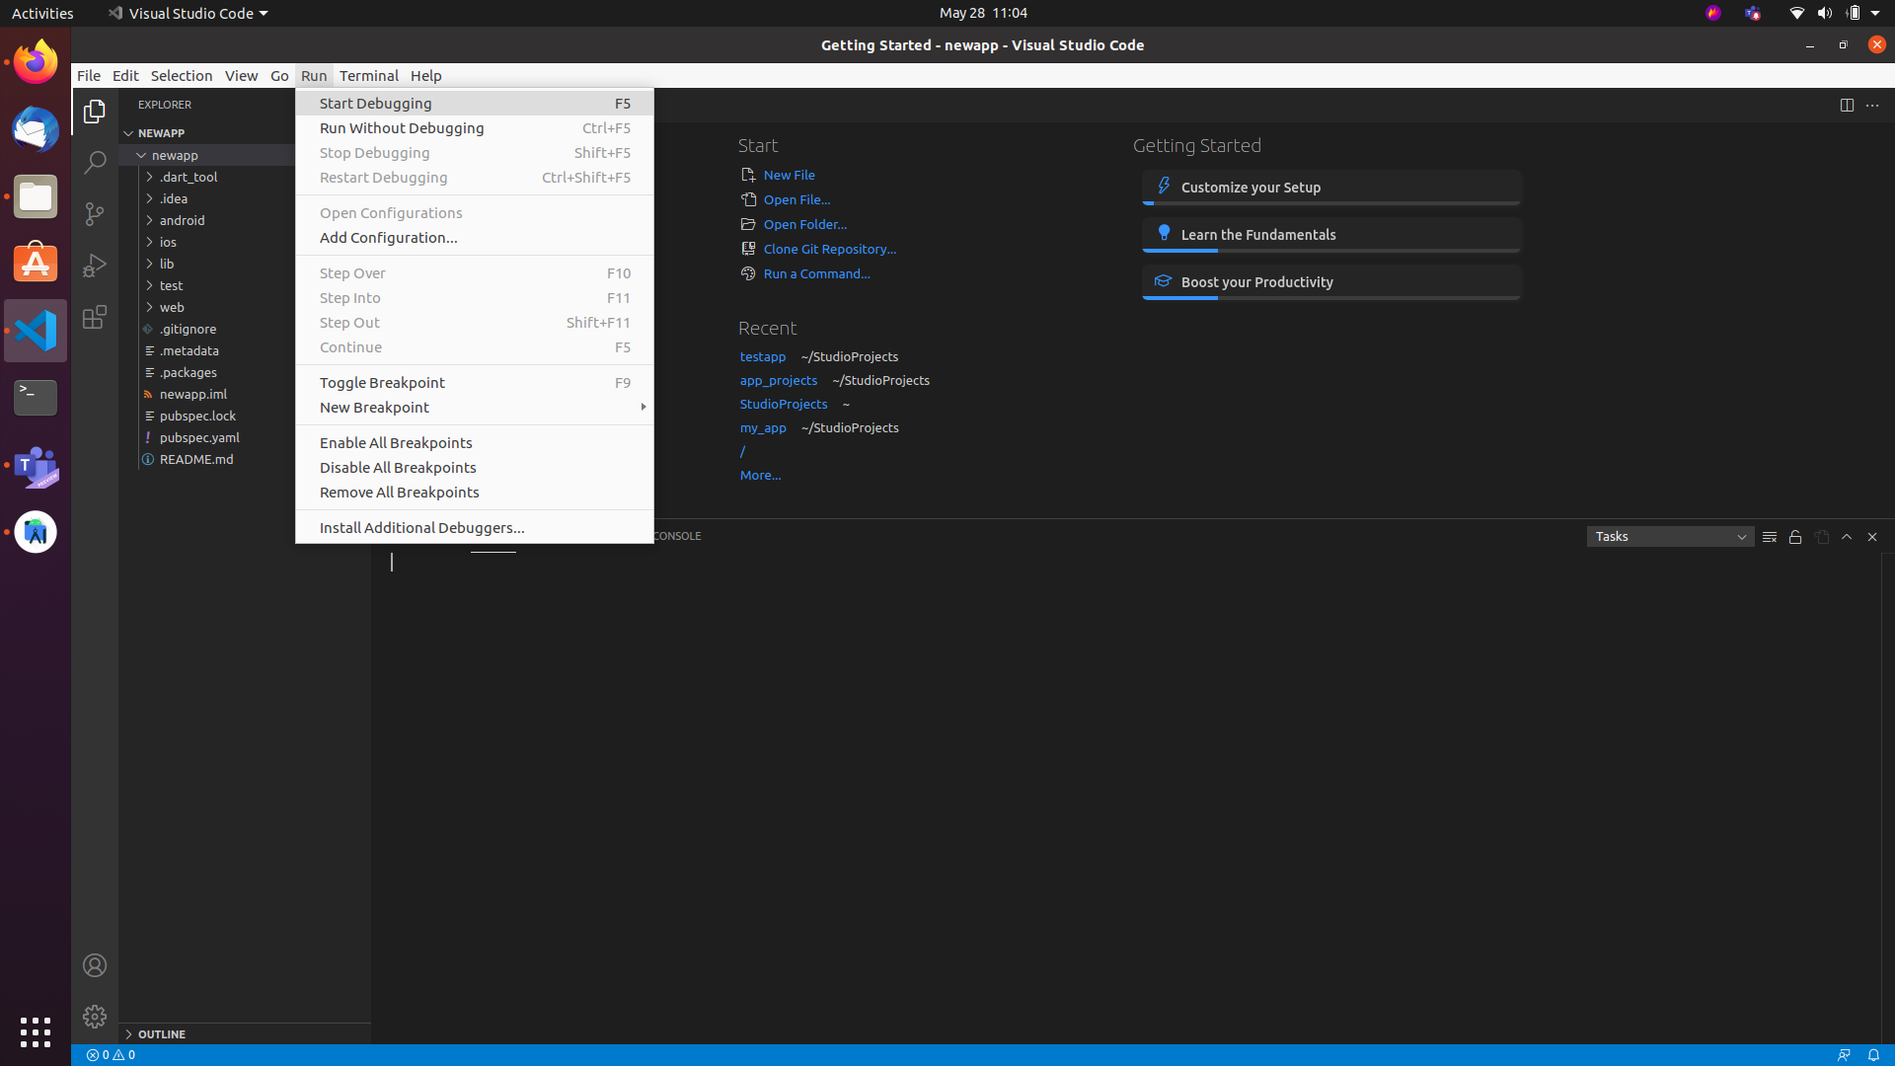Click the Clone Git Repository link
This screenshot has height=1066, width=1895.
coord(829,249)
